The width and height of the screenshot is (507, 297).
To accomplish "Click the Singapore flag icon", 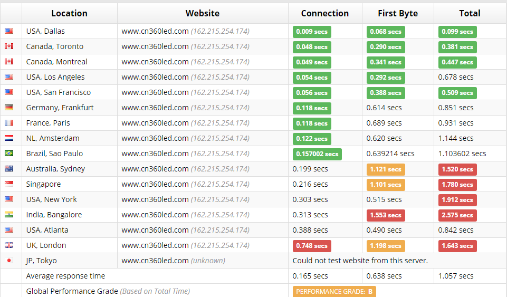I will (x=9, y=184).
